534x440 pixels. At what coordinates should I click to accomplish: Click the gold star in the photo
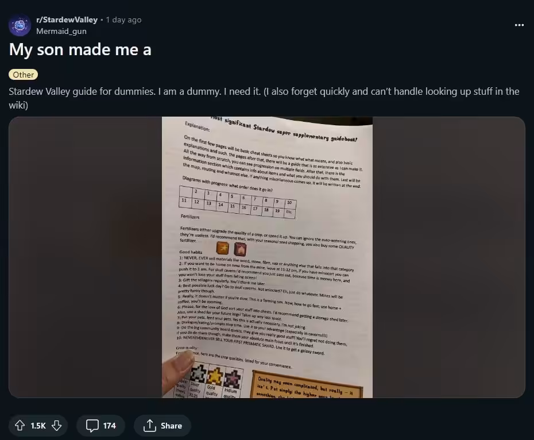coord(215,375)
